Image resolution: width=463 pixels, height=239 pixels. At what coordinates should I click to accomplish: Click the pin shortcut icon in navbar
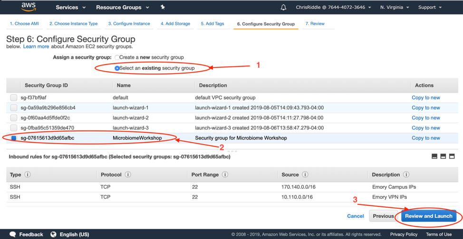click(163, 7)
